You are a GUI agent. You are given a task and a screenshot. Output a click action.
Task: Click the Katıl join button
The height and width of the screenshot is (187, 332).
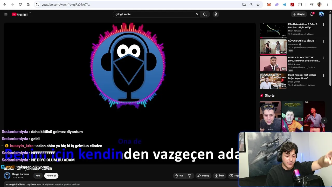coord(38,176)
